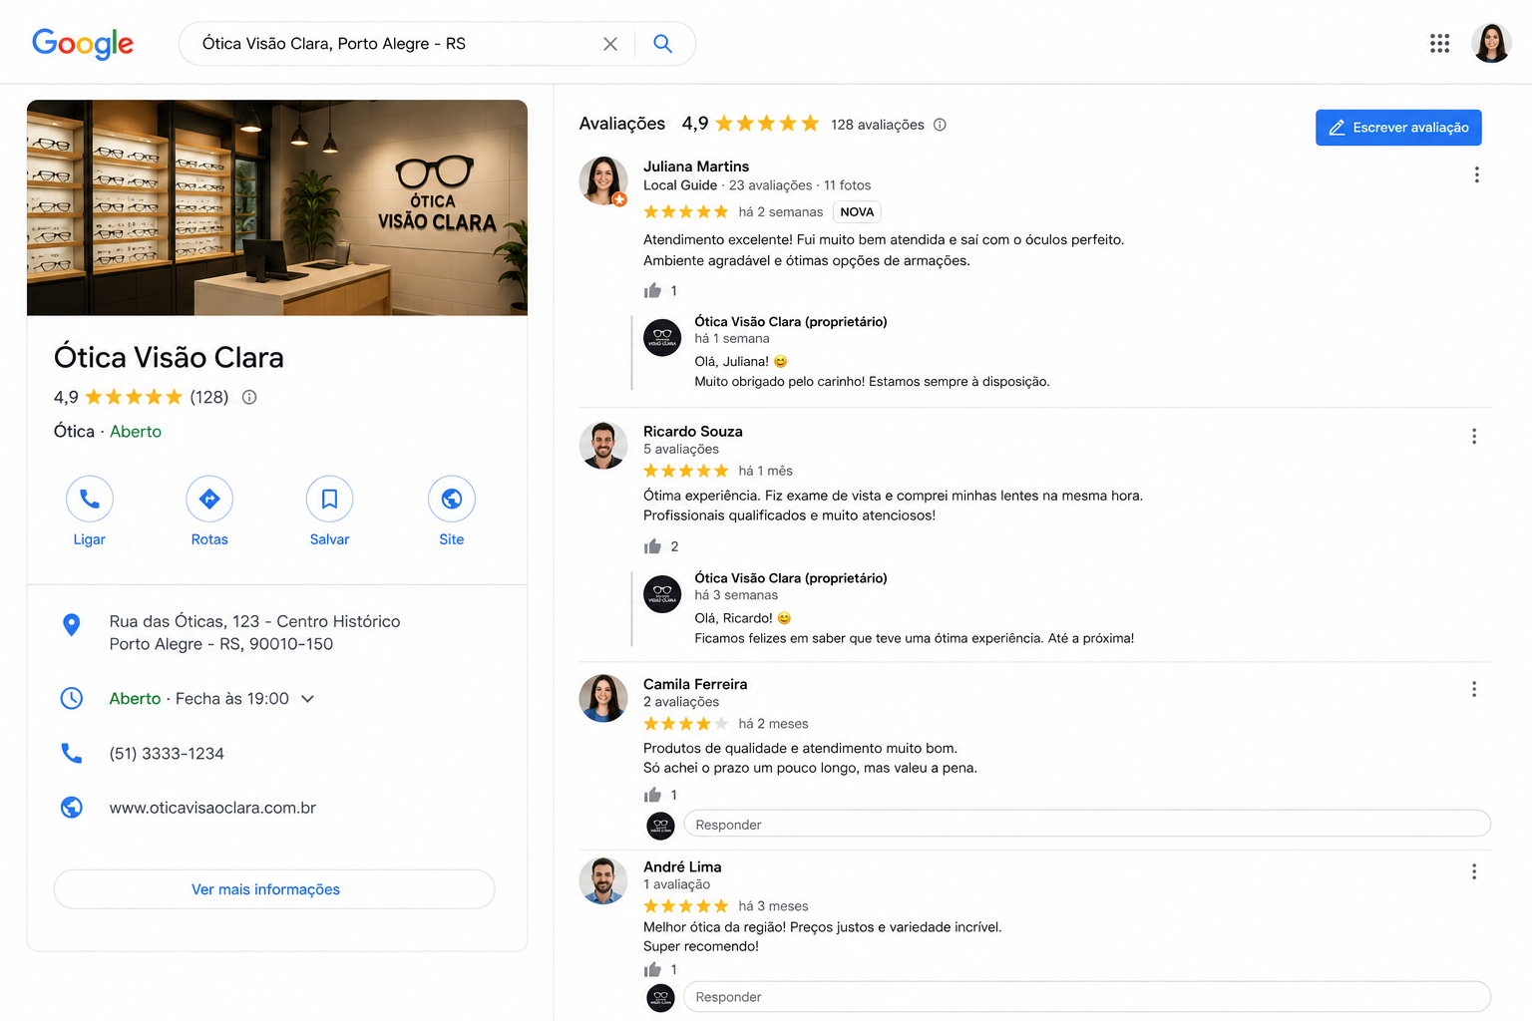1532x1021 pixels.
Task: Click the Google logo
Action: [83, 43]
